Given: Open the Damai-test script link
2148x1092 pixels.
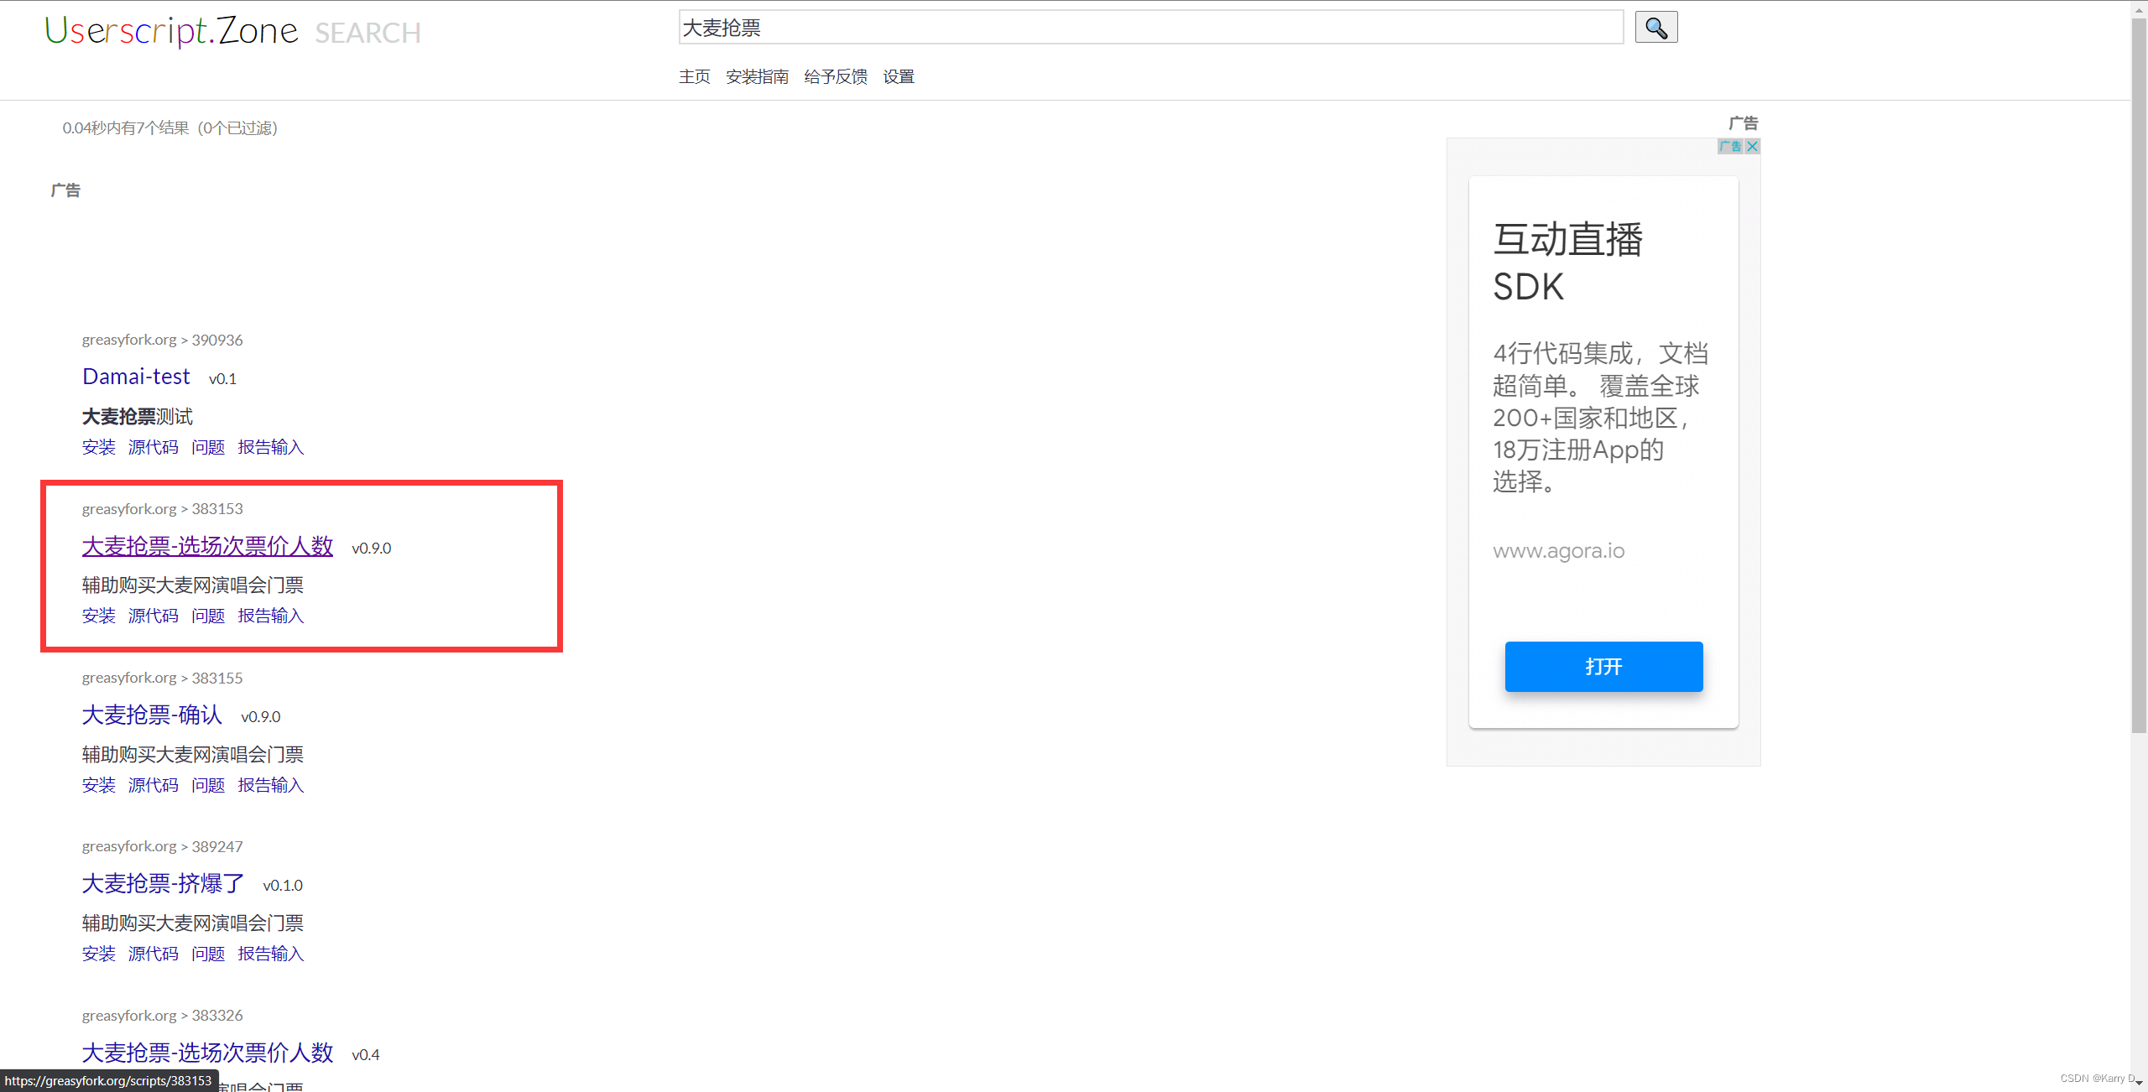Looking at the screenshot, I should pyautogui.click(x=136, y=377).
